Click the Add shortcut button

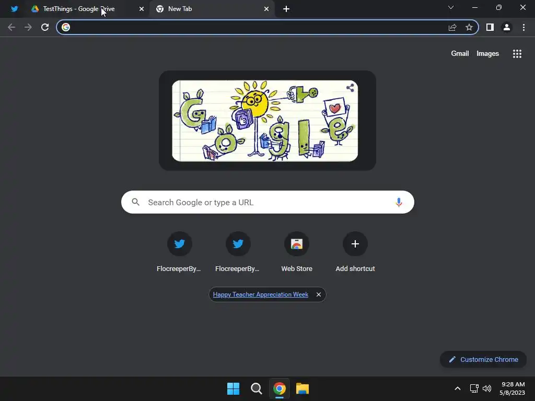click(355, 252)
